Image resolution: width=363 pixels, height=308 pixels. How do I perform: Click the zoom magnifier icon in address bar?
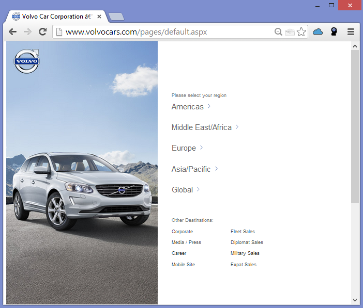(x=278, y=31)
